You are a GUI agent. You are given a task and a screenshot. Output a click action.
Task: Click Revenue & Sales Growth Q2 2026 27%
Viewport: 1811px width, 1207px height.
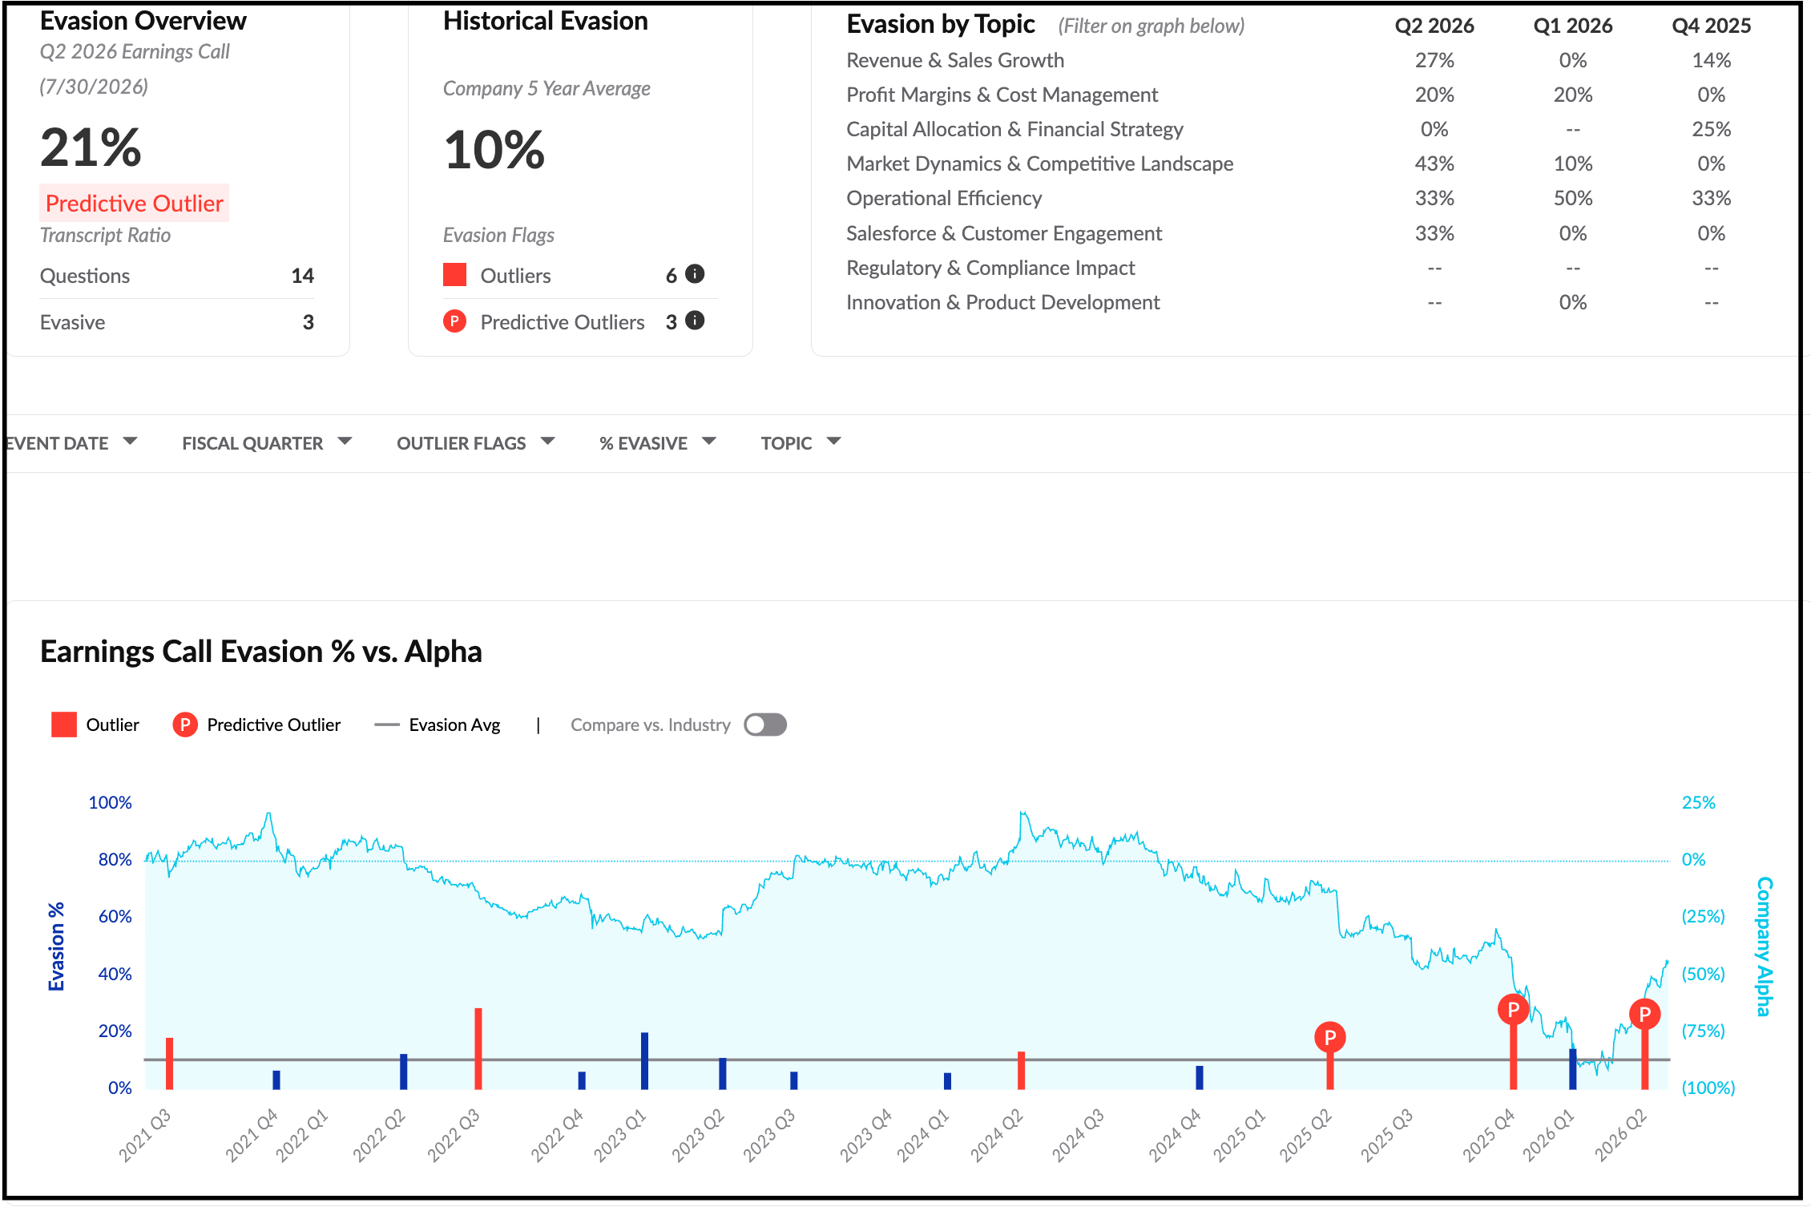click(x=1434, y=60)
